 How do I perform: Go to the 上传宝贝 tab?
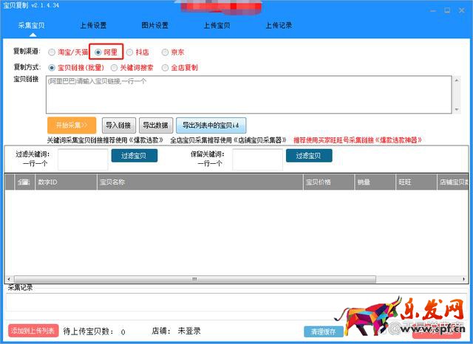(217, 25)
